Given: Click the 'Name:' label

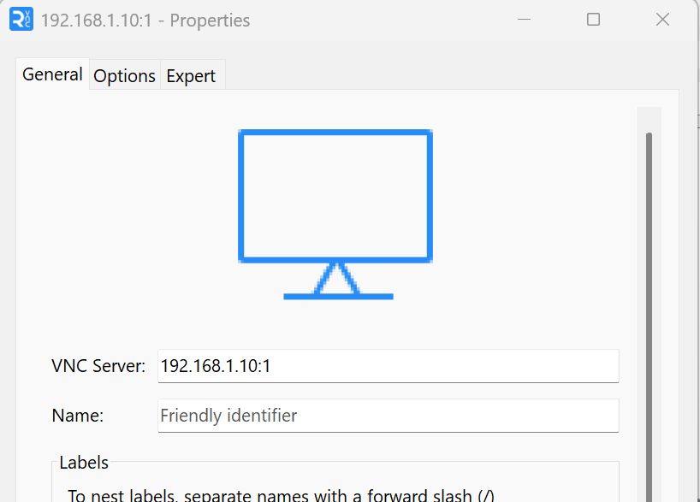Looking at the screenshot, I should point(78,416).
